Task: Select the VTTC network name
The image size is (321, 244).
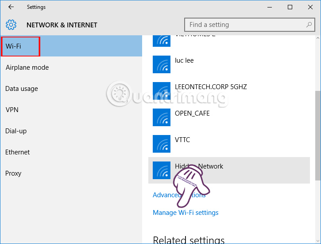Action: (182, 140)
